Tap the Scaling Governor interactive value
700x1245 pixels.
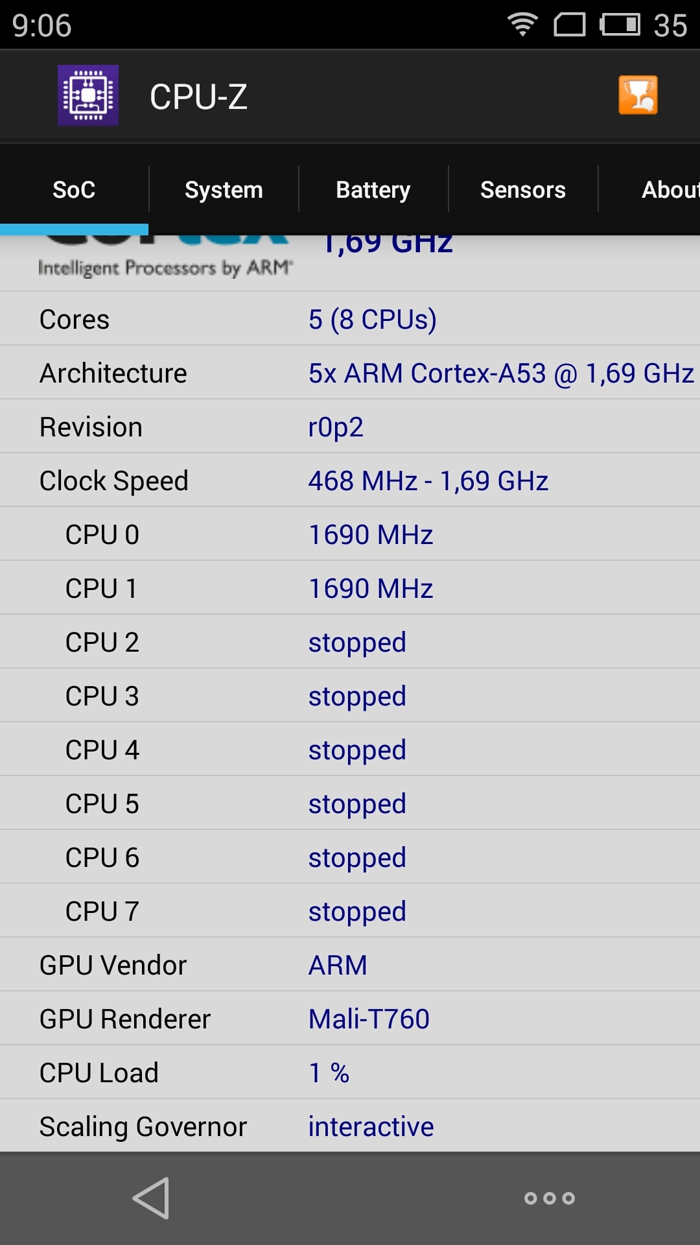click(x=371, y=1127)
